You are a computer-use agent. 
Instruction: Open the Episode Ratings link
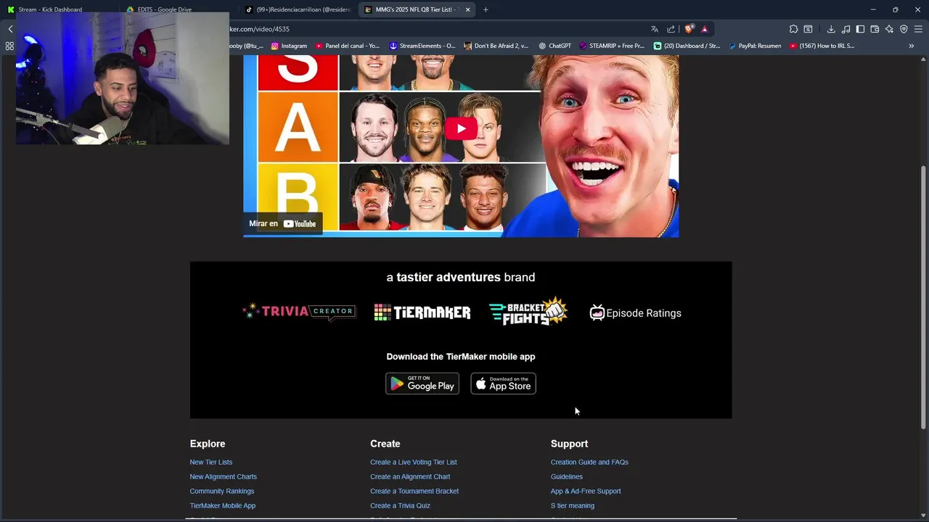635,313
